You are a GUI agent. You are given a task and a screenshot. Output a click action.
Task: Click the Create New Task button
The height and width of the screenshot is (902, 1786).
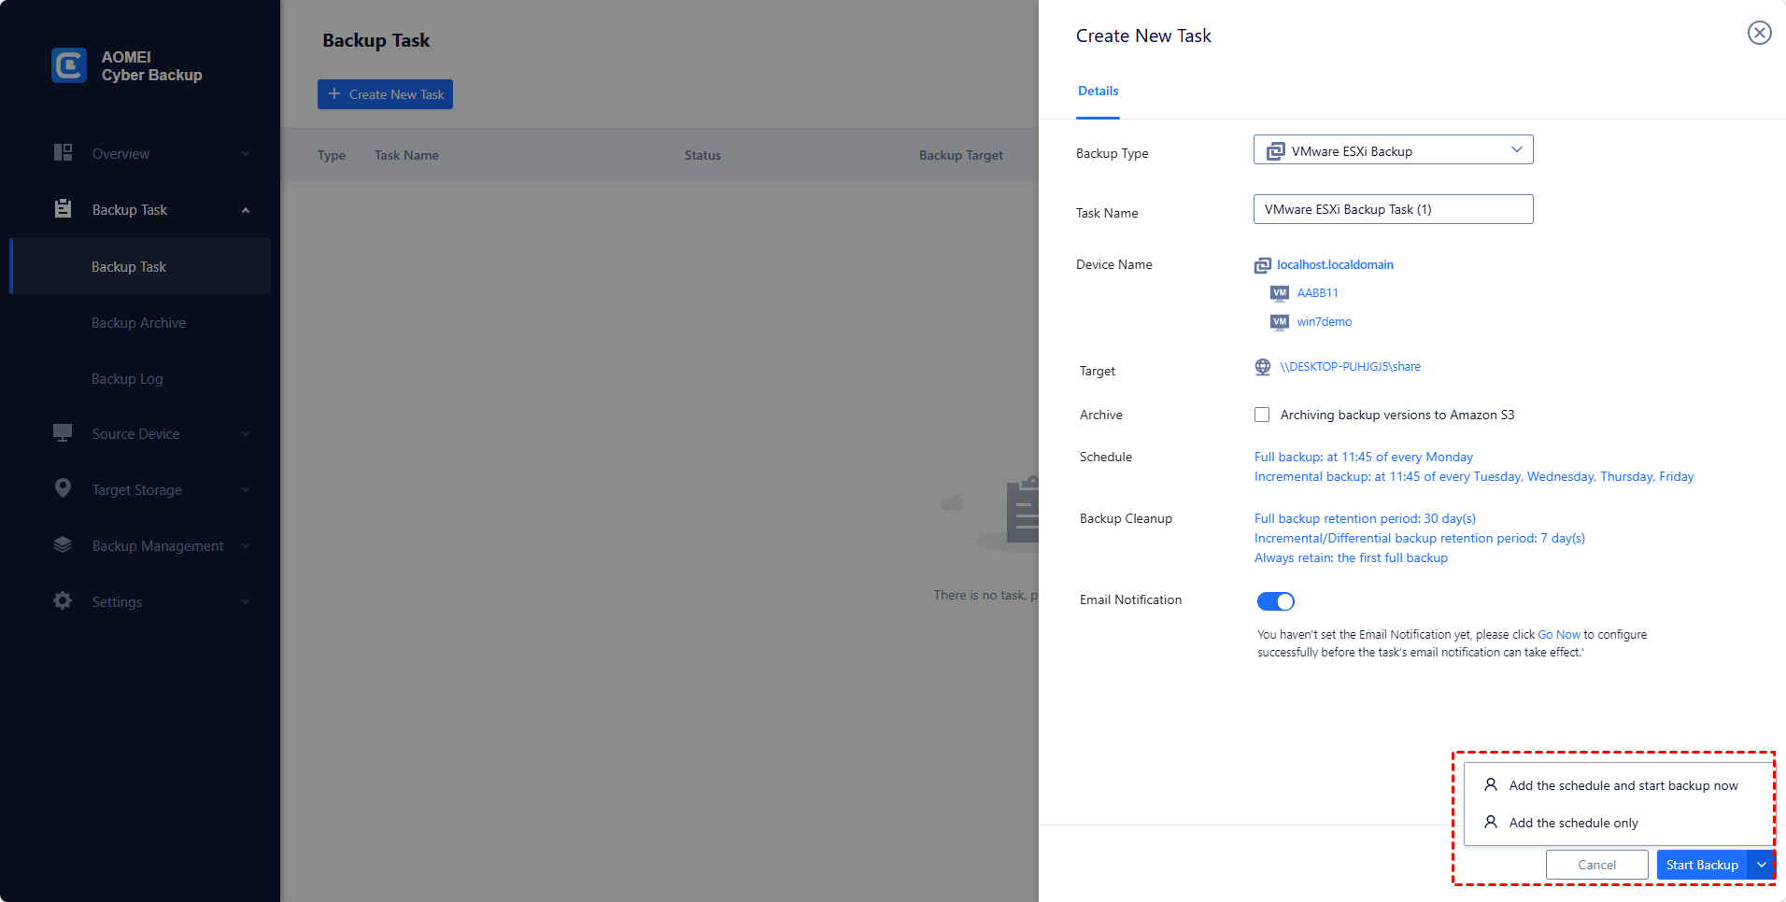[x=385, y=94]
